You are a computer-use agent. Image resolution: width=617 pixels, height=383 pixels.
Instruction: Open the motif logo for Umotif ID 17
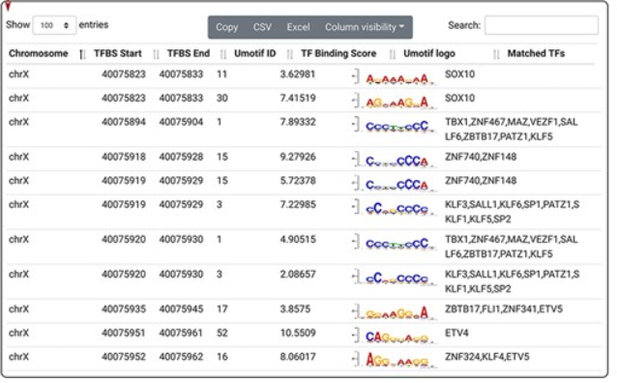click(395, 312)
